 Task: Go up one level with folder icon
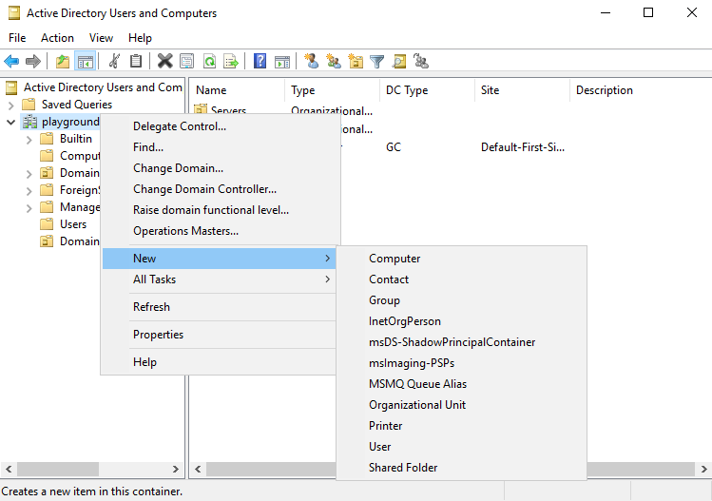[x=62, y=61]
